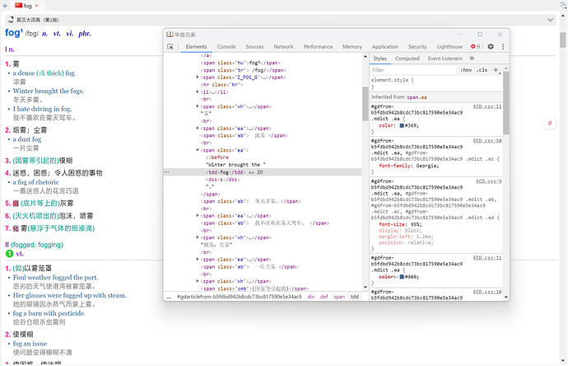The image size is (568, 366).
Task: Open the Network tab
Action: [284, 47]
